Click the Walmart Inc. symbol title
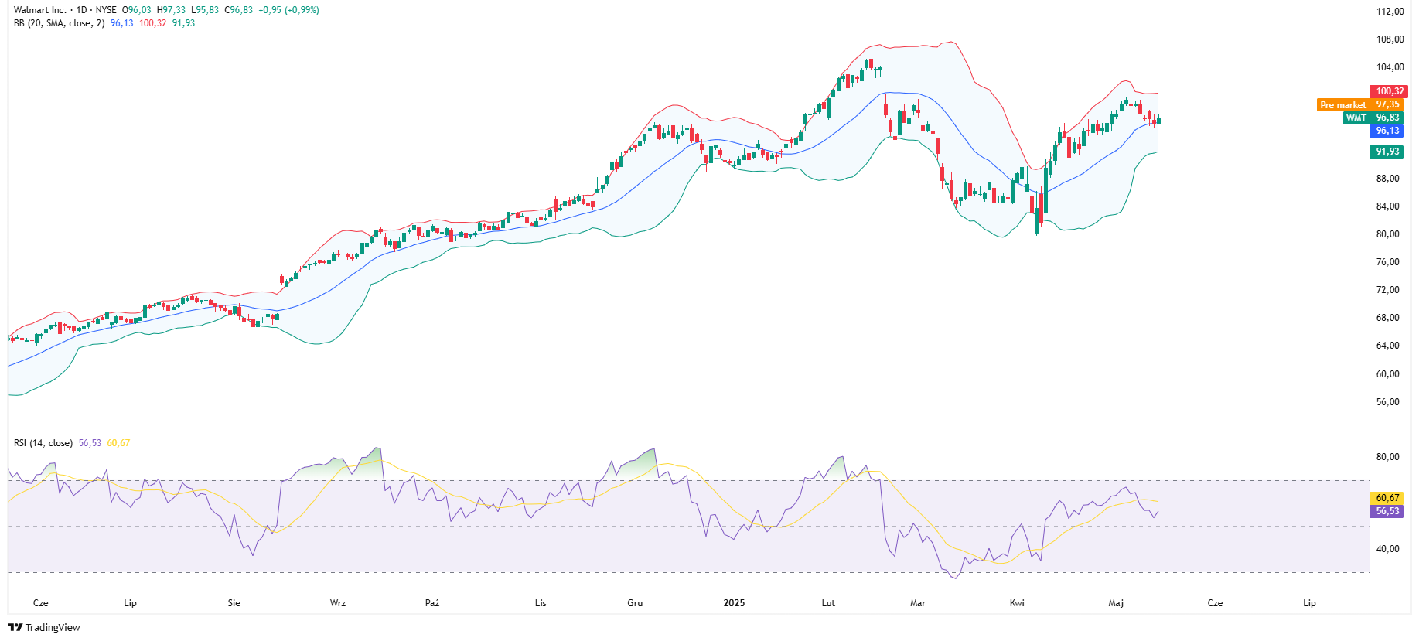 click(40, 10)
